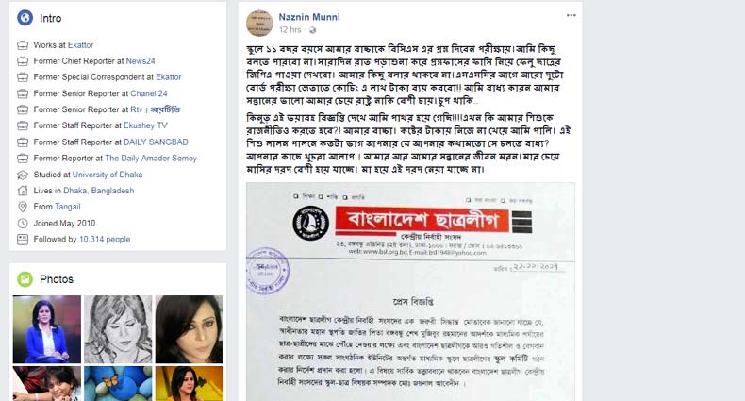The image size is (745, 401).
Task: Open the Naznin Munni profile name link
Action: pos(309,17)
